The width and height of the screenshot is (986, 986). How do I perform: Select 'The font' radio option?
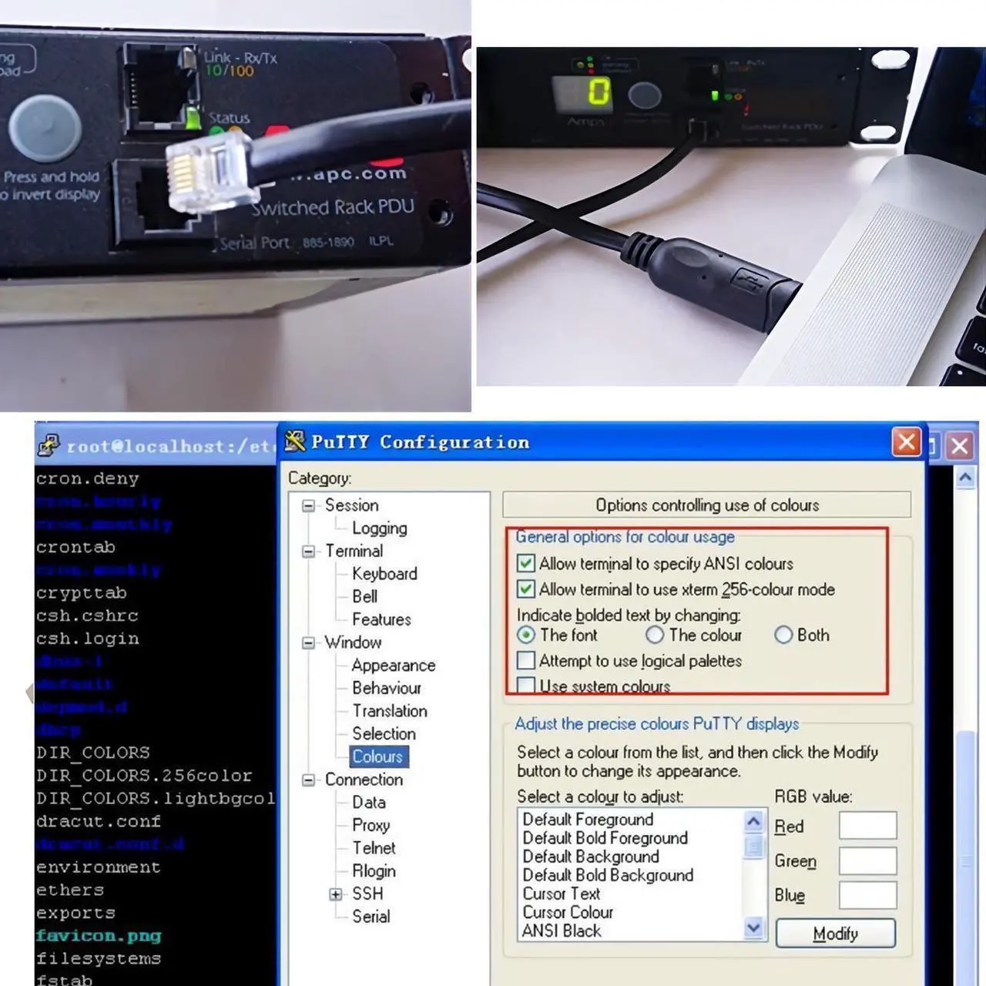pos(526,636)
